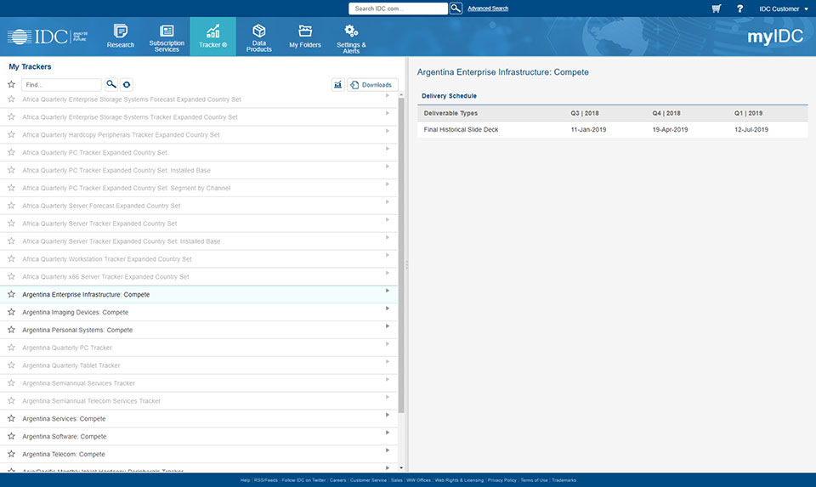Select Africa Quarterly x86 Server Tracker row
This screenshot has width=816, height=487.
coord(199,276)
